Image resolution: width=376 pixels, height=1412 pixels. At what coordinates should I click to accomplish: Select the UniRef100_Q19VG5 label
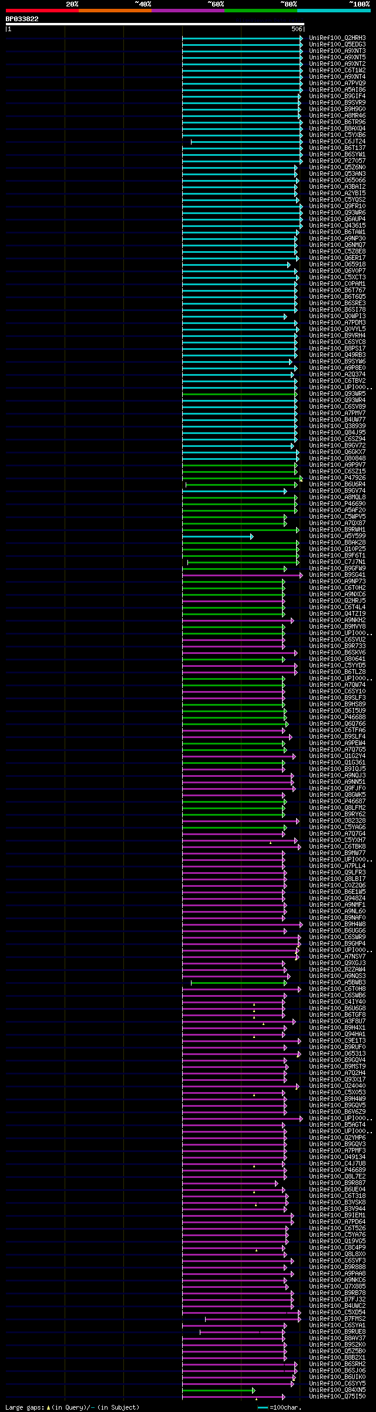(x=337, y=1241)
